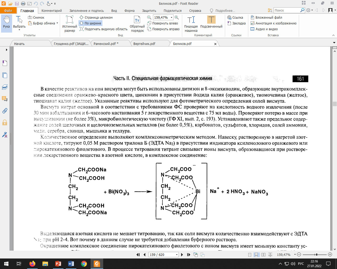
Task: Fit page with Страница целиком
Action: click(x=96, y=18)
